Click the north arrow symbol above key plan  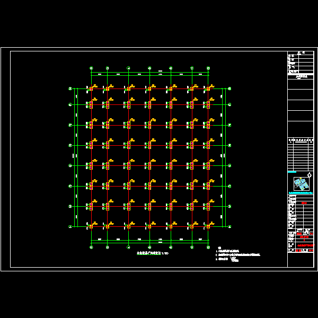310,174
